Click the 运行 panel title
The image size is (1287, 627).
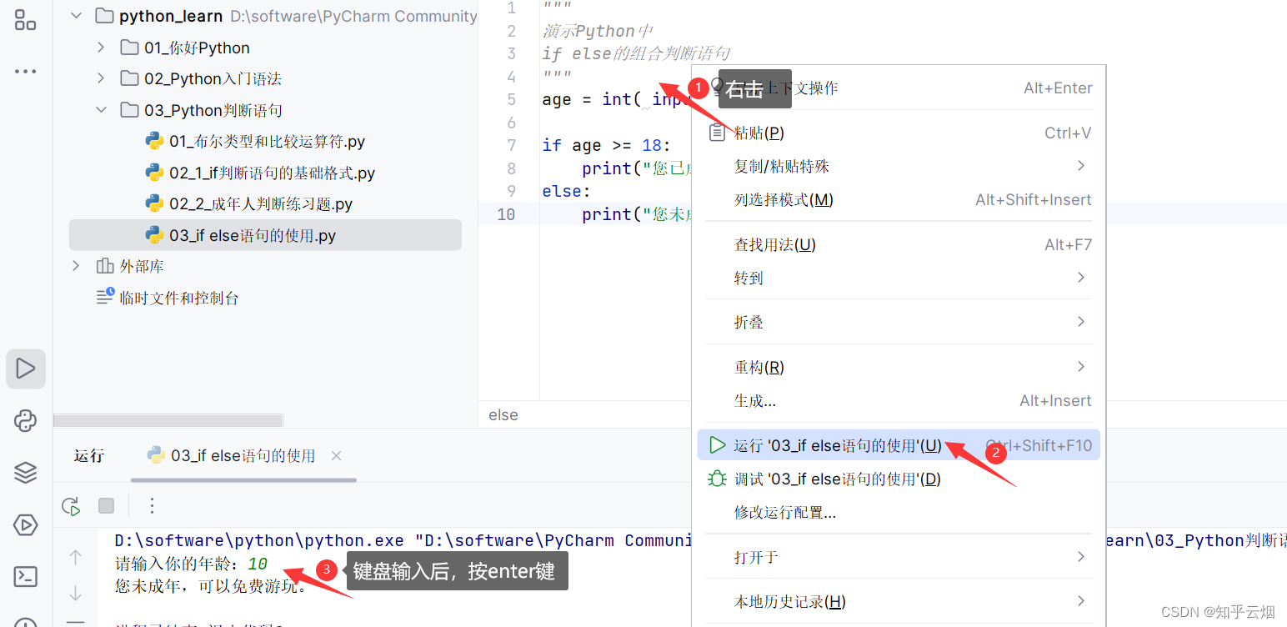[89, 455]
